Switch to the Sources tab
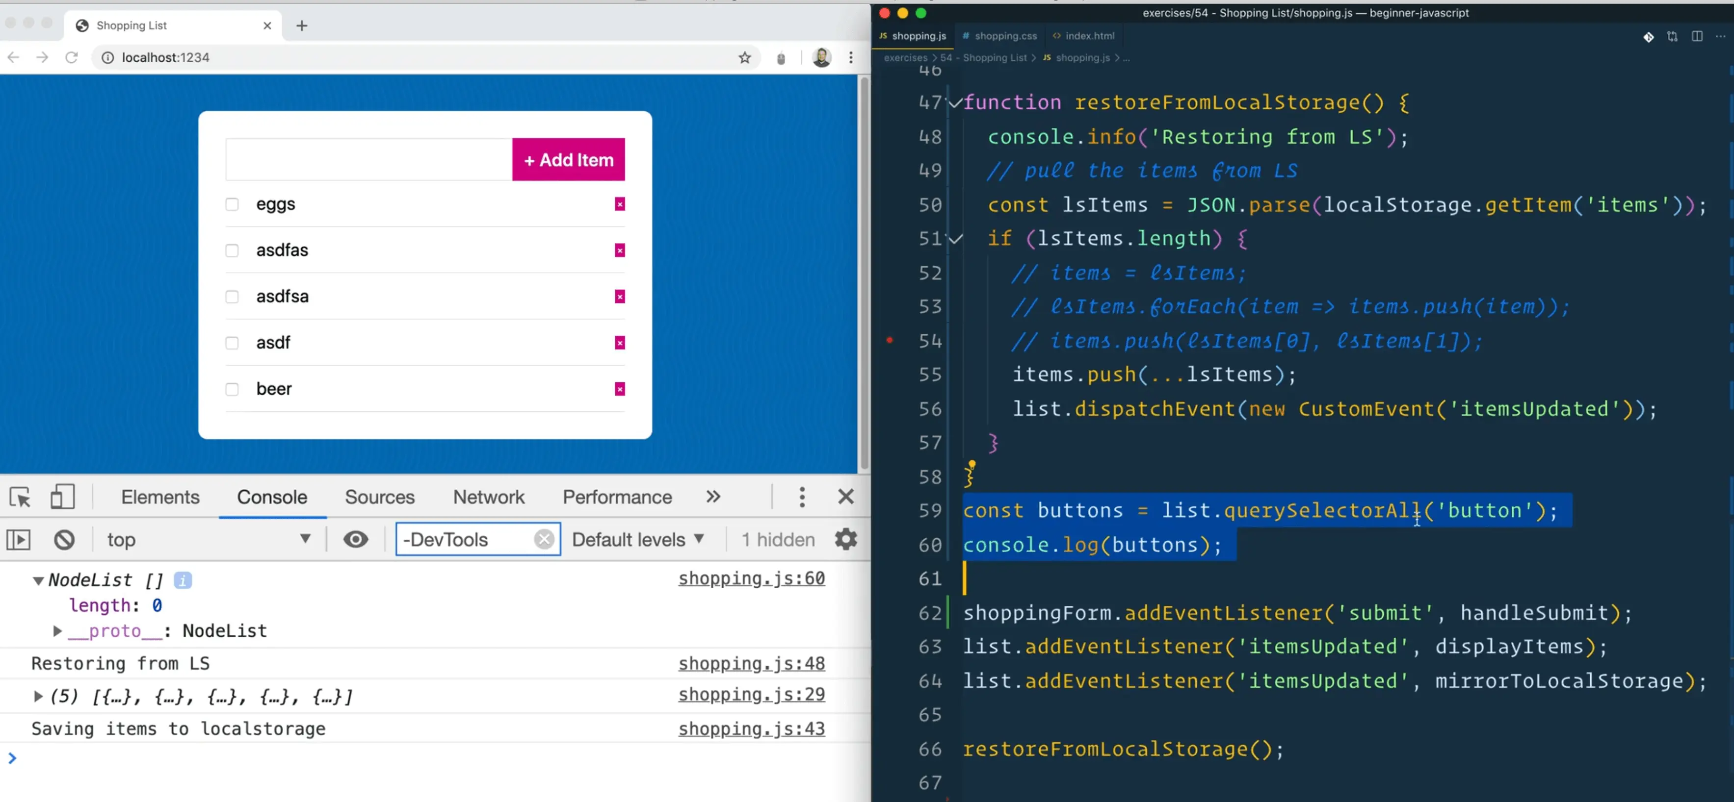This screenshot has width=1734, height=802. (380, 498)
